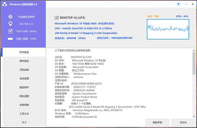Click the battery power status icon
Screen dimensions: 197x128
coord(11,39)
